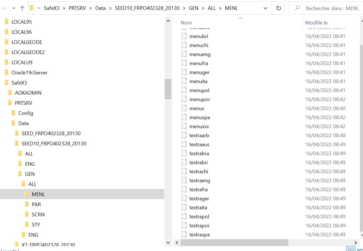Select the PRTSRV breadcrumb in address bar

(78, 8)
